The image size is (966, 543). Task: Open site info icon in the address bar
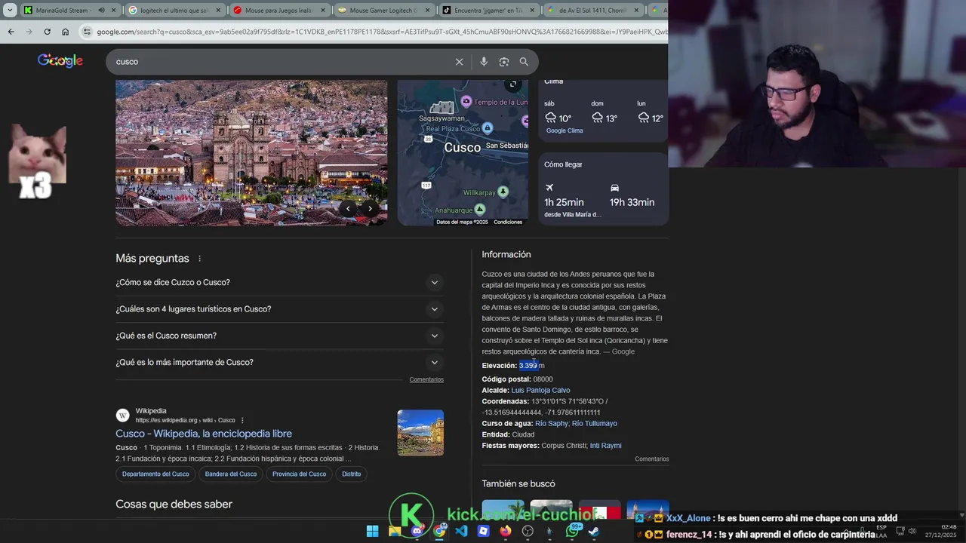88,32
